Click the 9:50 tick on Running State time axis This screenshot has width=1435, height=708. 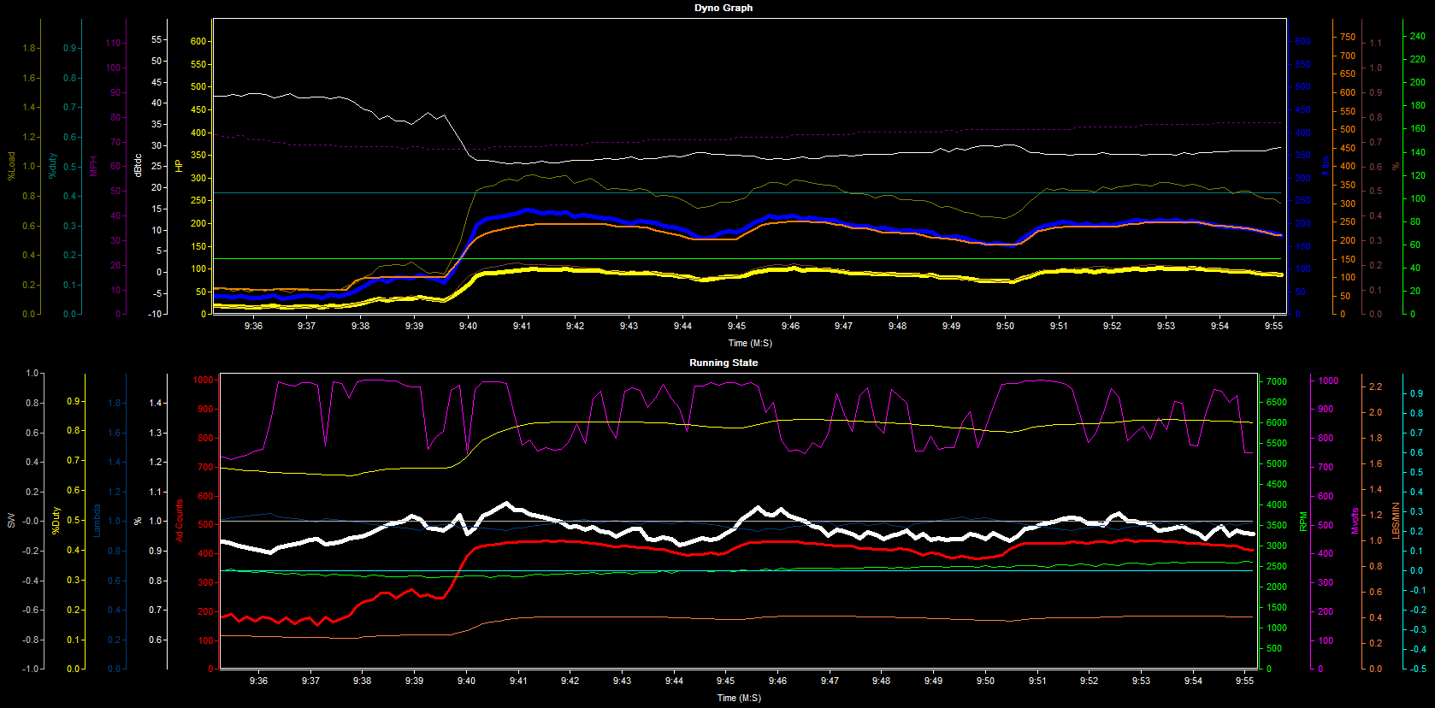coord(985,681)
